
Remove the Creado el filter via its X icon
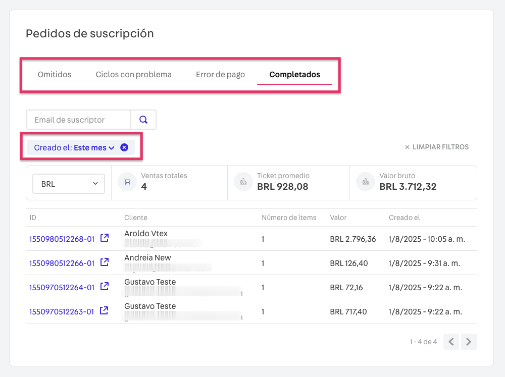(x=124, y=147)
